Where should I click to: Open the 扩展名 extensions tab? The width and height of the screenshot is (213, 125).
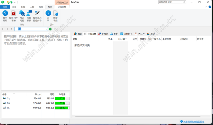[x=103, y=34]
